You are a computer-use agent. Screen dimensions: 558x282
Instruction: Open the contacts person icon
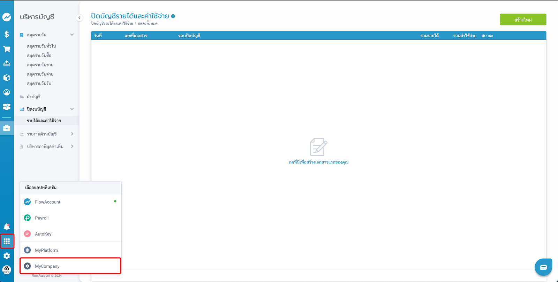7,92
